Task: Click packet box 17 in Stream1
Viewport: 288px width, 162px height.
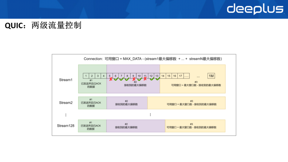Action: (181, 76)
